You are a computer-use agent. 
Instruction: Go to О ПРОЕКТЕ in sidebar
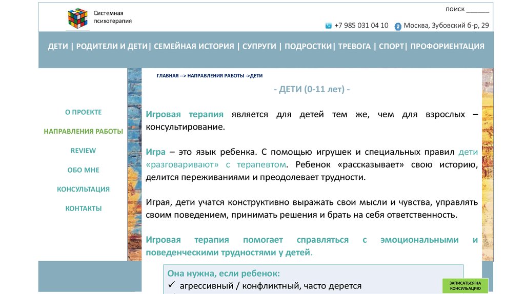point(84,112)
